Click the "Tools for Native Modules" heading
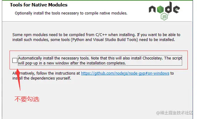 (39, 5)
